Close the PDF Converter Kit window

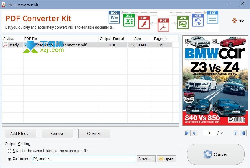tap(243, 3)
